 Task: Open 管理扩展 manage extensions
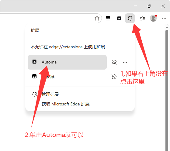(50, 94)
